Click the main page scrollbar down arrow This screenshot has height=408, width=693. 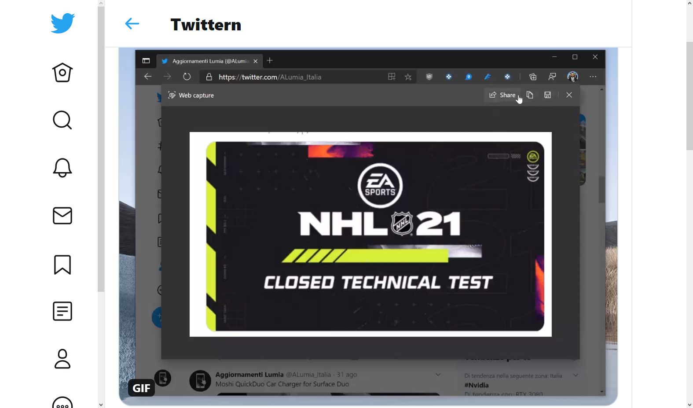(689, 404)
